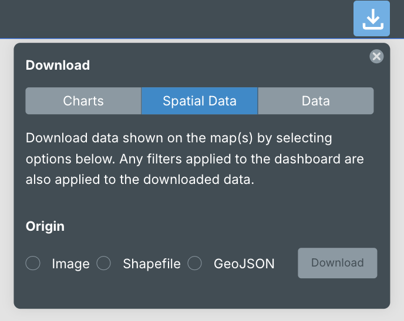Click the first line of the description text
This screenshot has width=404, height=321.
point(179,139)
